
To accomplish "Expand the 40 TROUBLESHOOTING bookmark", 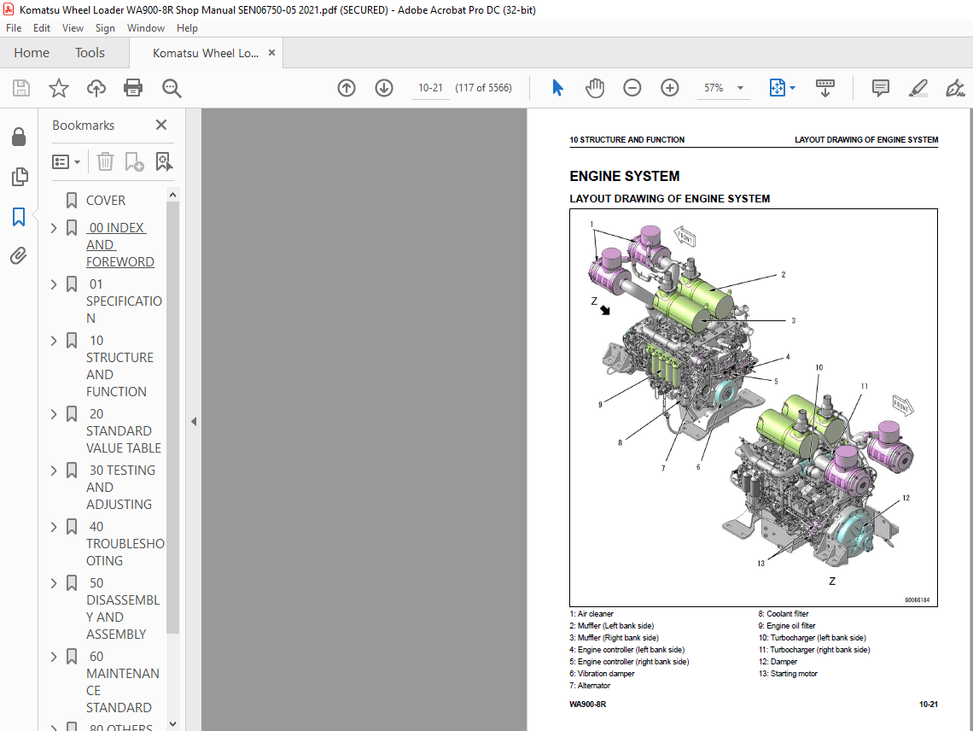I will pos(54,527).
